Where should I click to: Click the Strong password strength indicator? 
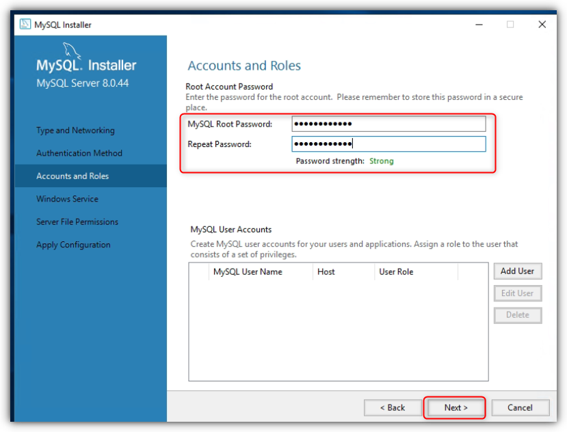pyautogui.click(x=381, y=161)
